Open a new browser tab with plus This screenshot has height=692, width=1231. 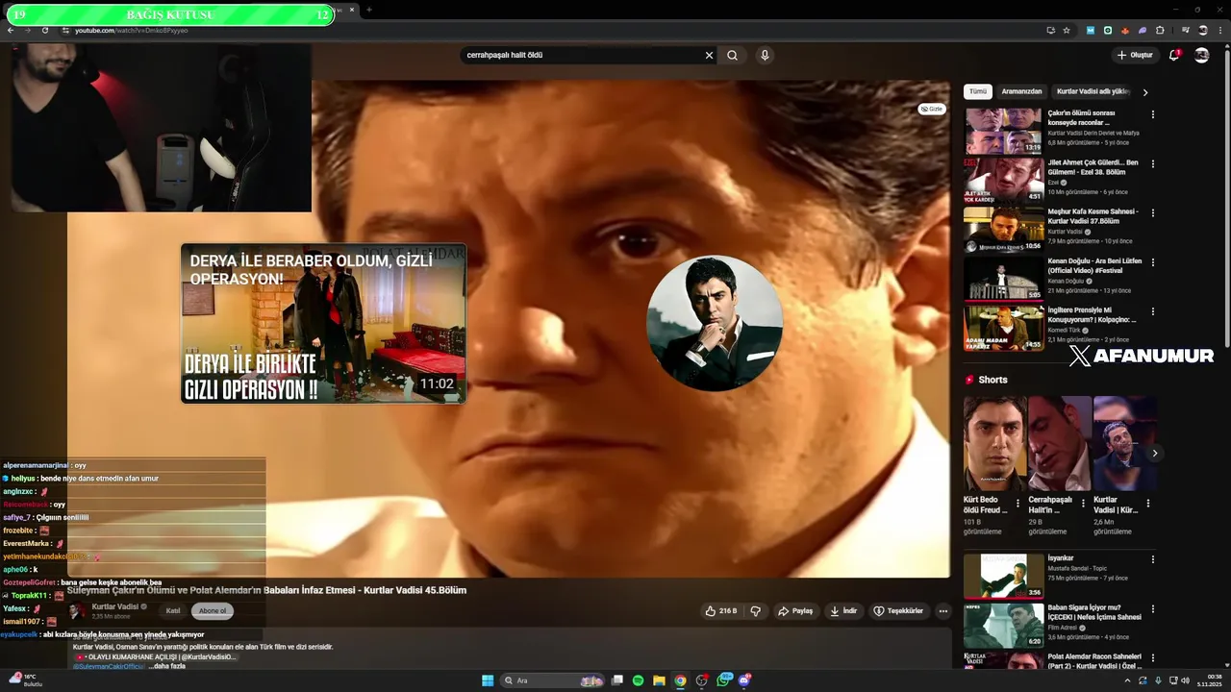pos(368,10)
